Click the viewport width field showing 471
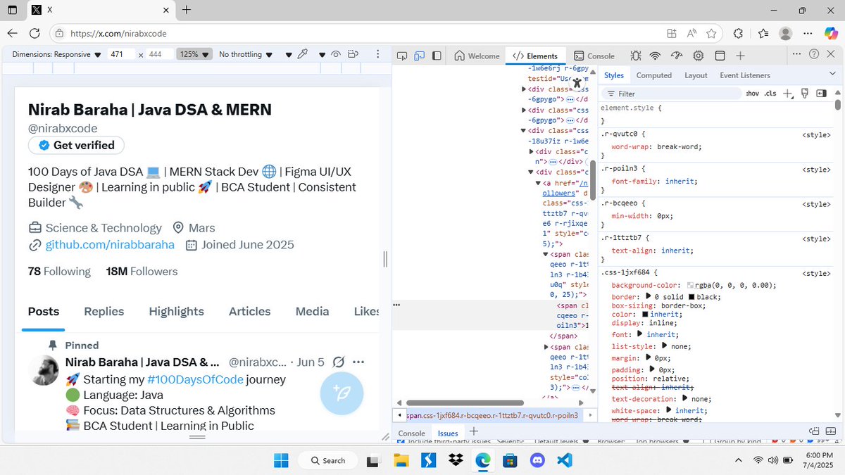 click(x=122, y=54)
